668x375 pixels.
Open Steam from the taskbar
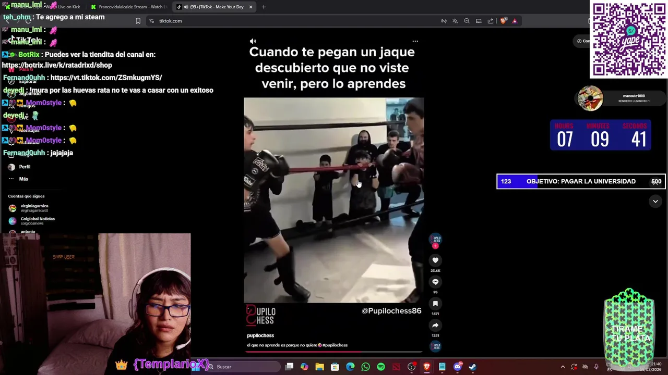coord(473,367)
